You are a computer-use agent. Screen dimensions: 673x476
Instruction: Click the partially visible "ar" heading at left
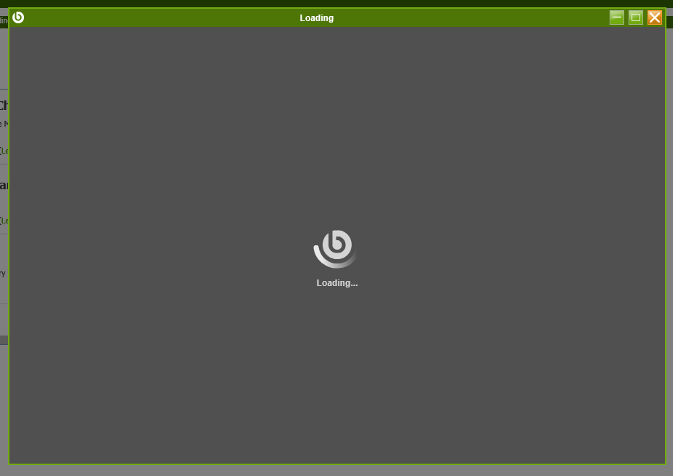pos(4,185)
